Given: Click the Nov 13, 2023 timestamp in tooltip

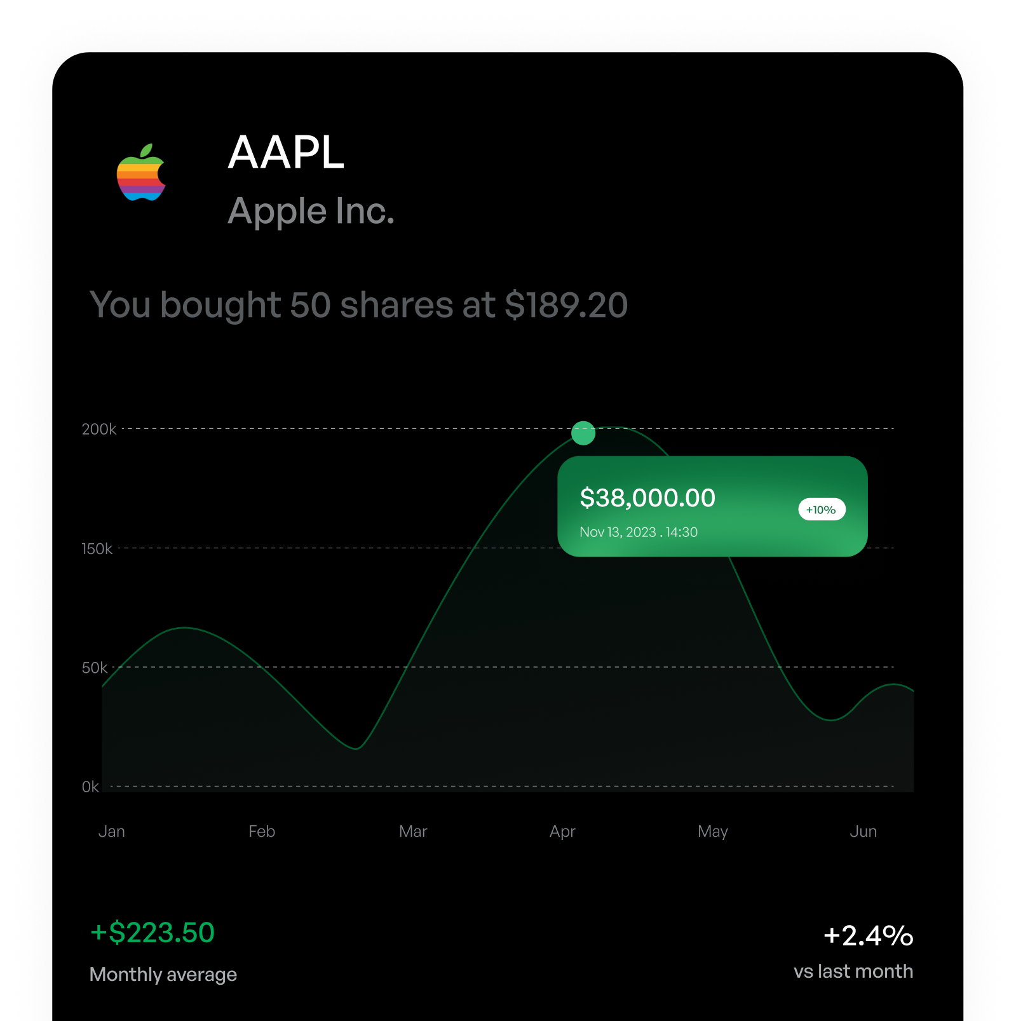Looking at the screenshot, I should [x=639, y=532].
